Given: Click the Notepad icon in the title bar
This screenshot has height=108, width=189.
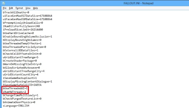Looking at the screenshot, I should point(4,3).
